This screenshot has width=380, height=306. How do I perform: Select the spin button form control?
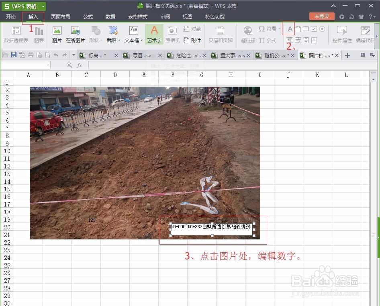tap(306, 40)
